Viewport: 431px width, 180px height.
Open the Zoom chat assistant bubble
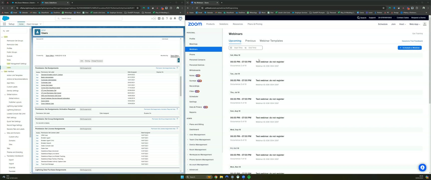[x=422, y=167]
